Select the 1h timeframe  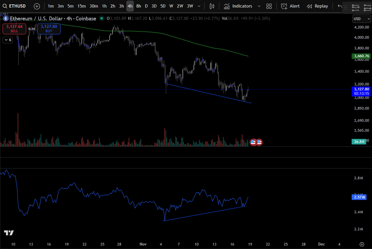point(104,6)
